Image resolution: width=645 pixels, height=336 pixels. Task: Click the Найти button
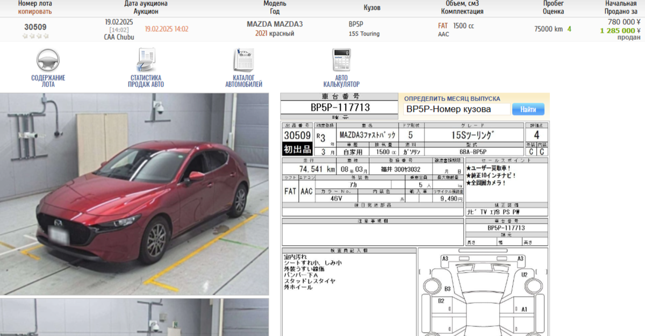528,109
